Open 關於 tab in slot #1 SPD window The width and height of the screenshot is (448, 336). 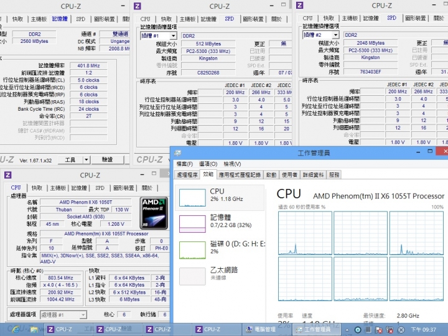pos(276,19)
